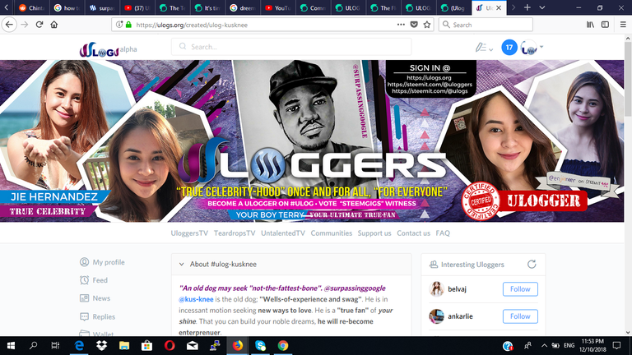Open the page actions three-dots menu
Screen dimensions: 632x355
pyautogui.click(x=401, y=25)
